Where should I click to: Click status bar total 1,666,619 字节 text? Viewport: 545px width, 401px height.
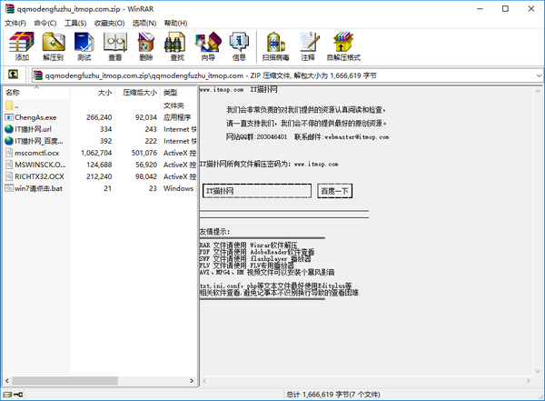tap(333, 395)
